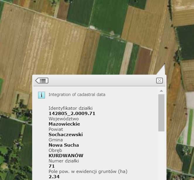194x180 pixels.
Task: Click the area value 2.34
Action: click(54, 177)
